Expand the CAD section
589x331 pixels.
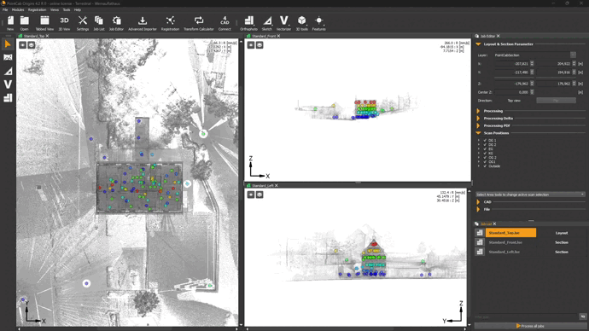[478, 202]
